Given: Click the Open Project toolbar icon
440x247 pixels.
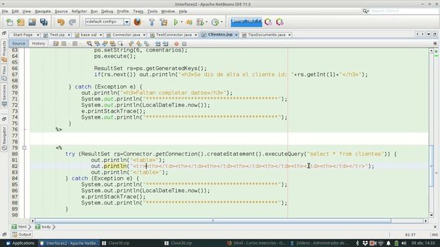Looking at the screenshot, I should point(32,22).
